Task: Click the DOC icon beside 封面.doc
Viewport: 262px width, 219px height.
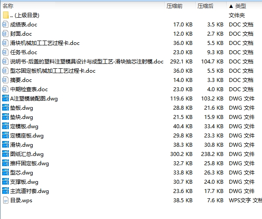Action: 5,34
